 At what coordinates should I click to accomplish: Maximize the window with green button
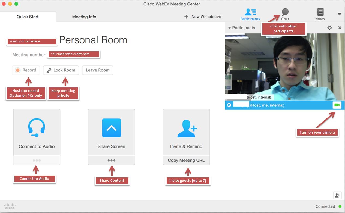coord(16,4)
